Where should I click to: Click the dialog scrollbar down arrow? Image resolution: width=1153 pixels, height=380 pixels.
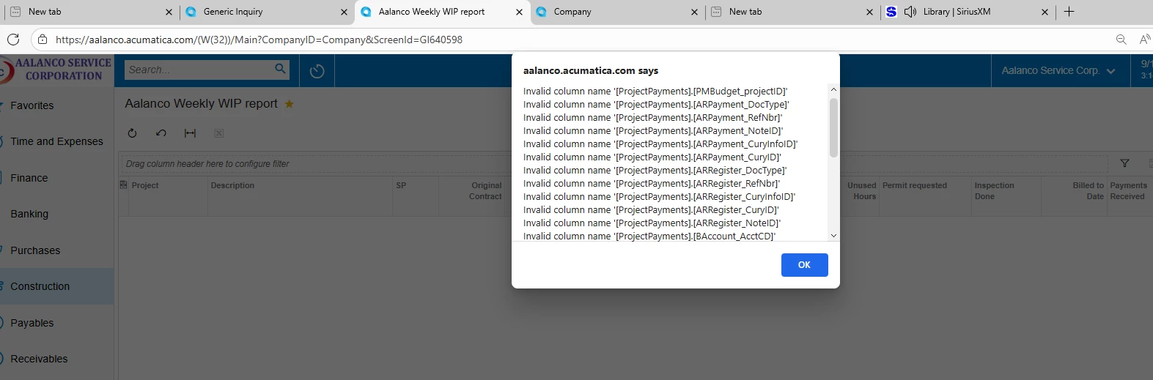point(833,236)
